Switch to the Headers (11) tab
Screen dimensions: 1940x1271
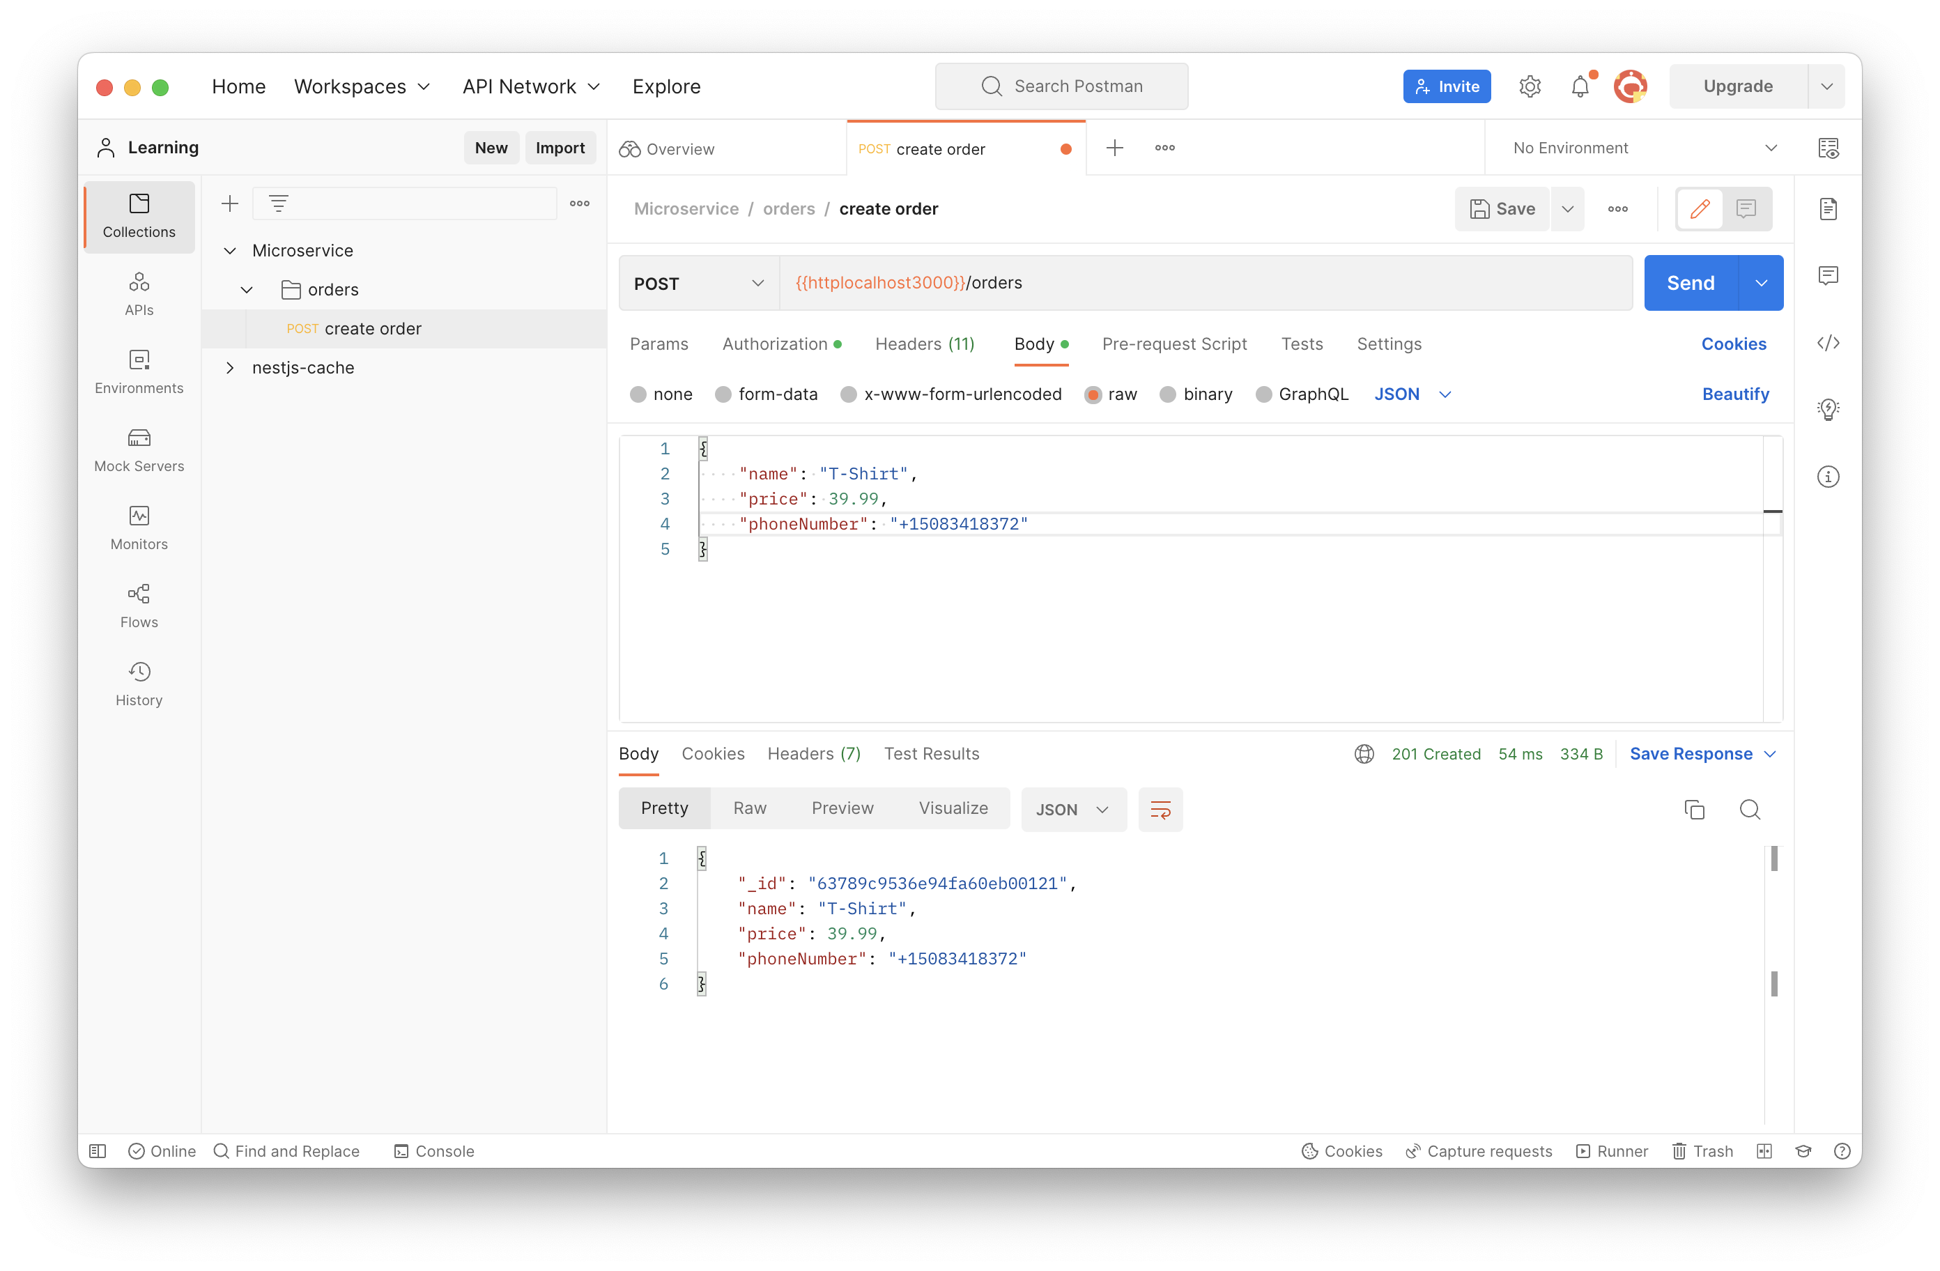tap(924, 344)
